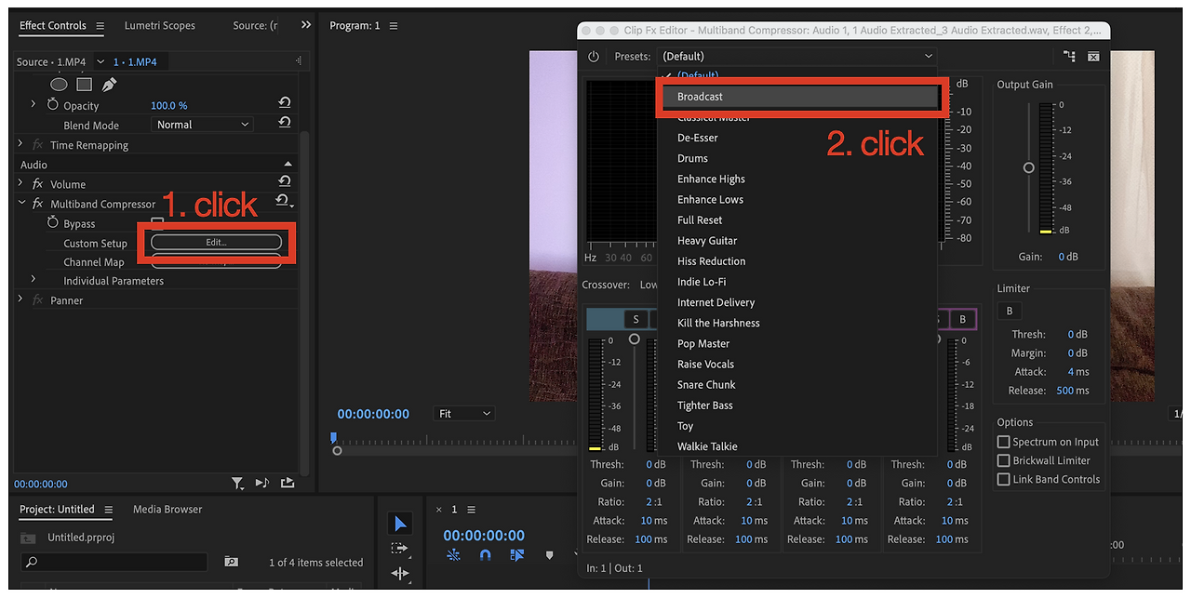Image resolution: width=1191 pixels, height=598 pixels.
Task: Click the delete preset icon in Clip Fx Editor
Action: point(1093,57)
